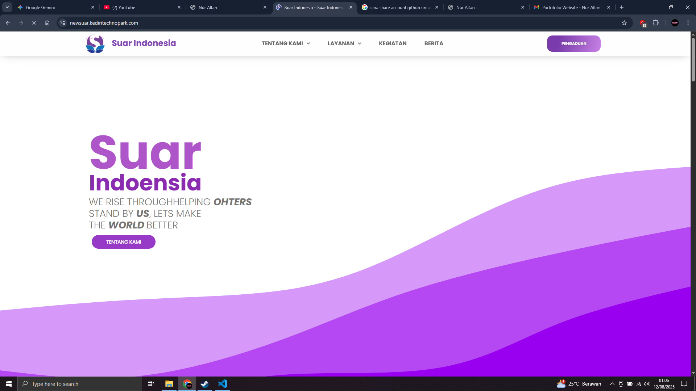Click the browser back arrow
Image resolution: width=696 pixels, height=391 pixels.
pos(8,23)
